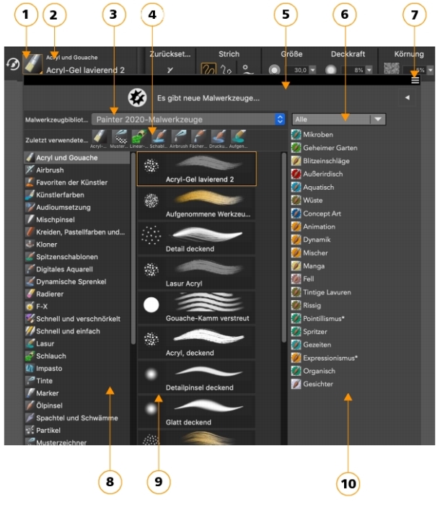Click the reset tool icon under Zurücksetzen
The height and width of the screenshot is (505, 440).
[x=170, y=69]
